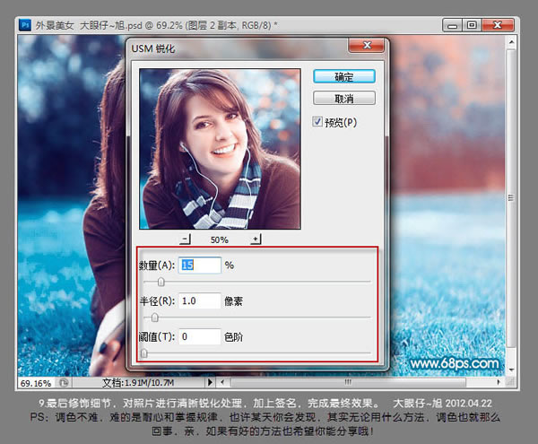538x444 pixels.
Task: Minimize the document window
Action: 453,25
